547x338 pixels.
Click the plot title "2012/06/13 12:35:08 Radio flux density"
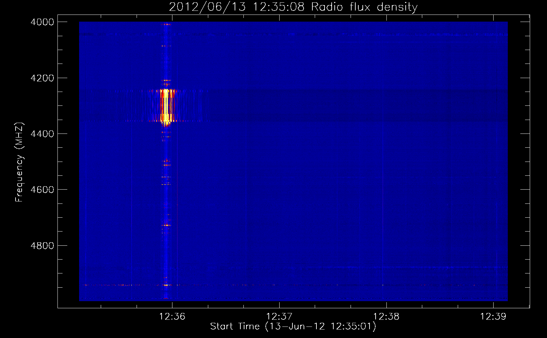coord(293,7)
